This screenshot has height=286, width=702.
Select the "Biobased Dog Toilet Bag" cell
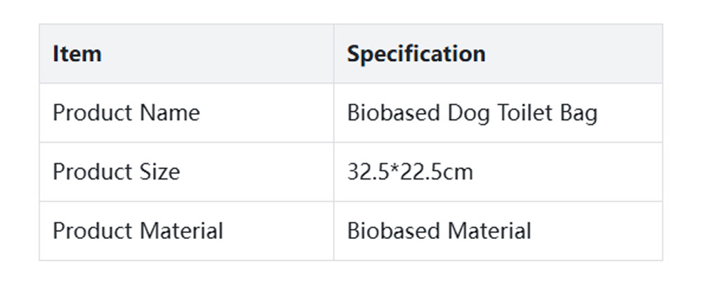click(472, 113)
